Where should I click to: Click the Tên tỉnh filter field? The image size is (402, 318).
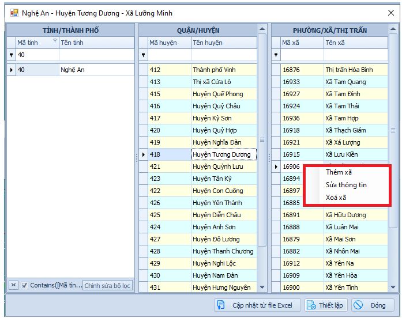(x=97, y=55)
